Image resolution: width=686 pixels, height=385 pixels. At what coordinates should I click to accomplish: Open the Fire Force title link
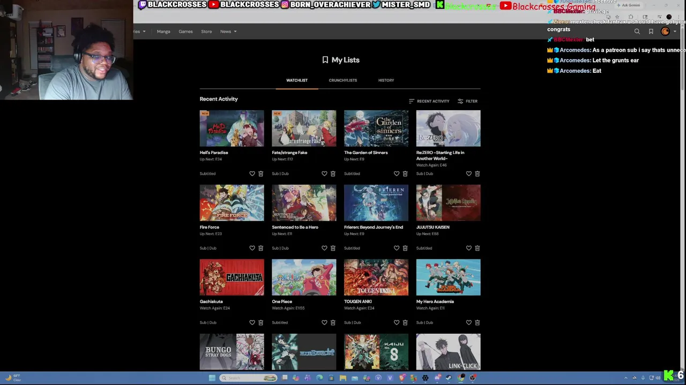pos(210,227)
